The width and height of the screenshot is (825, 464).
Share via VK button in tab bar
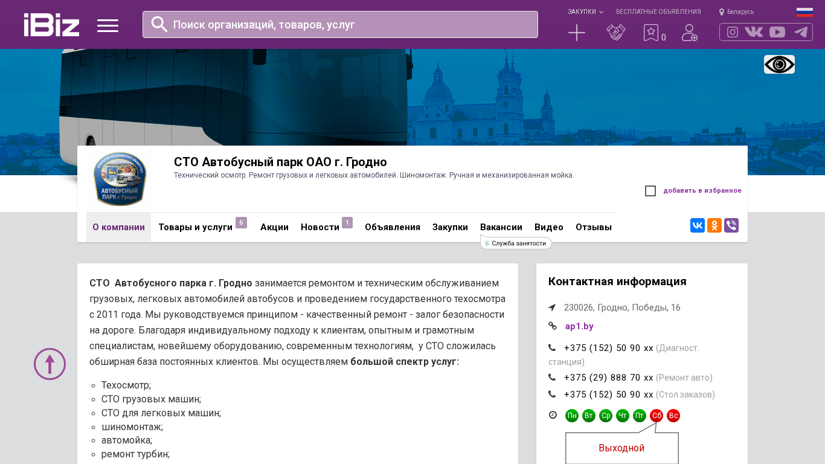point(698,225)
